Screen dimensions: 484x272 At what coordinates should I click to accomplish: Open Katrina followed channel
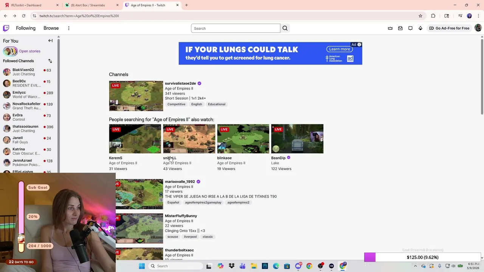click(x=28, y=151)
